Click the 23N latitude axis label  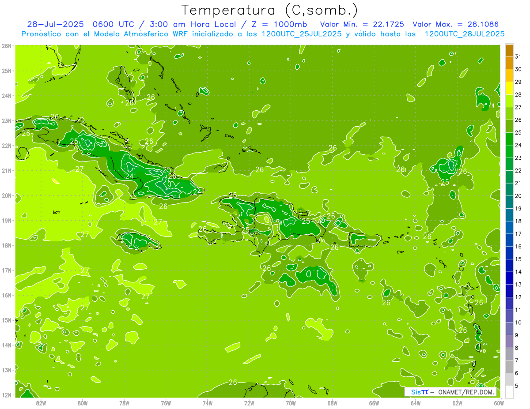tap(7, 120)
